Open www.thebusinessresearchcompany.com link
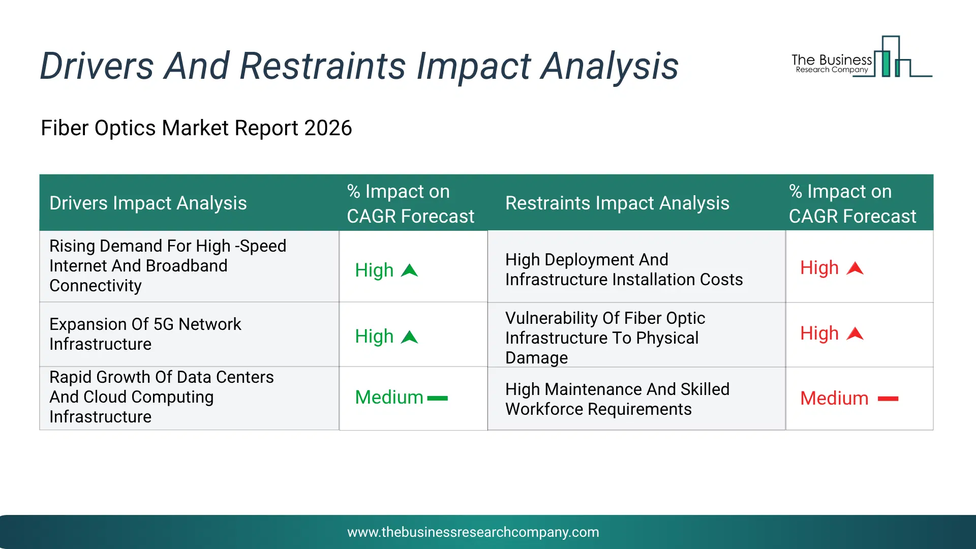 tap(473, 532)
